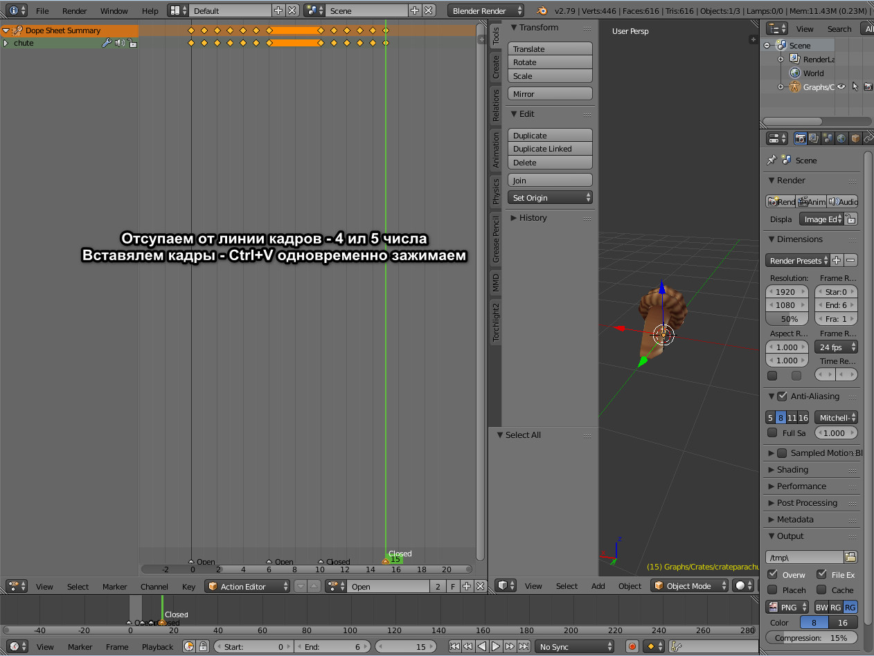Open the PNG file format dropdown
874x656 pixels.
788,607
